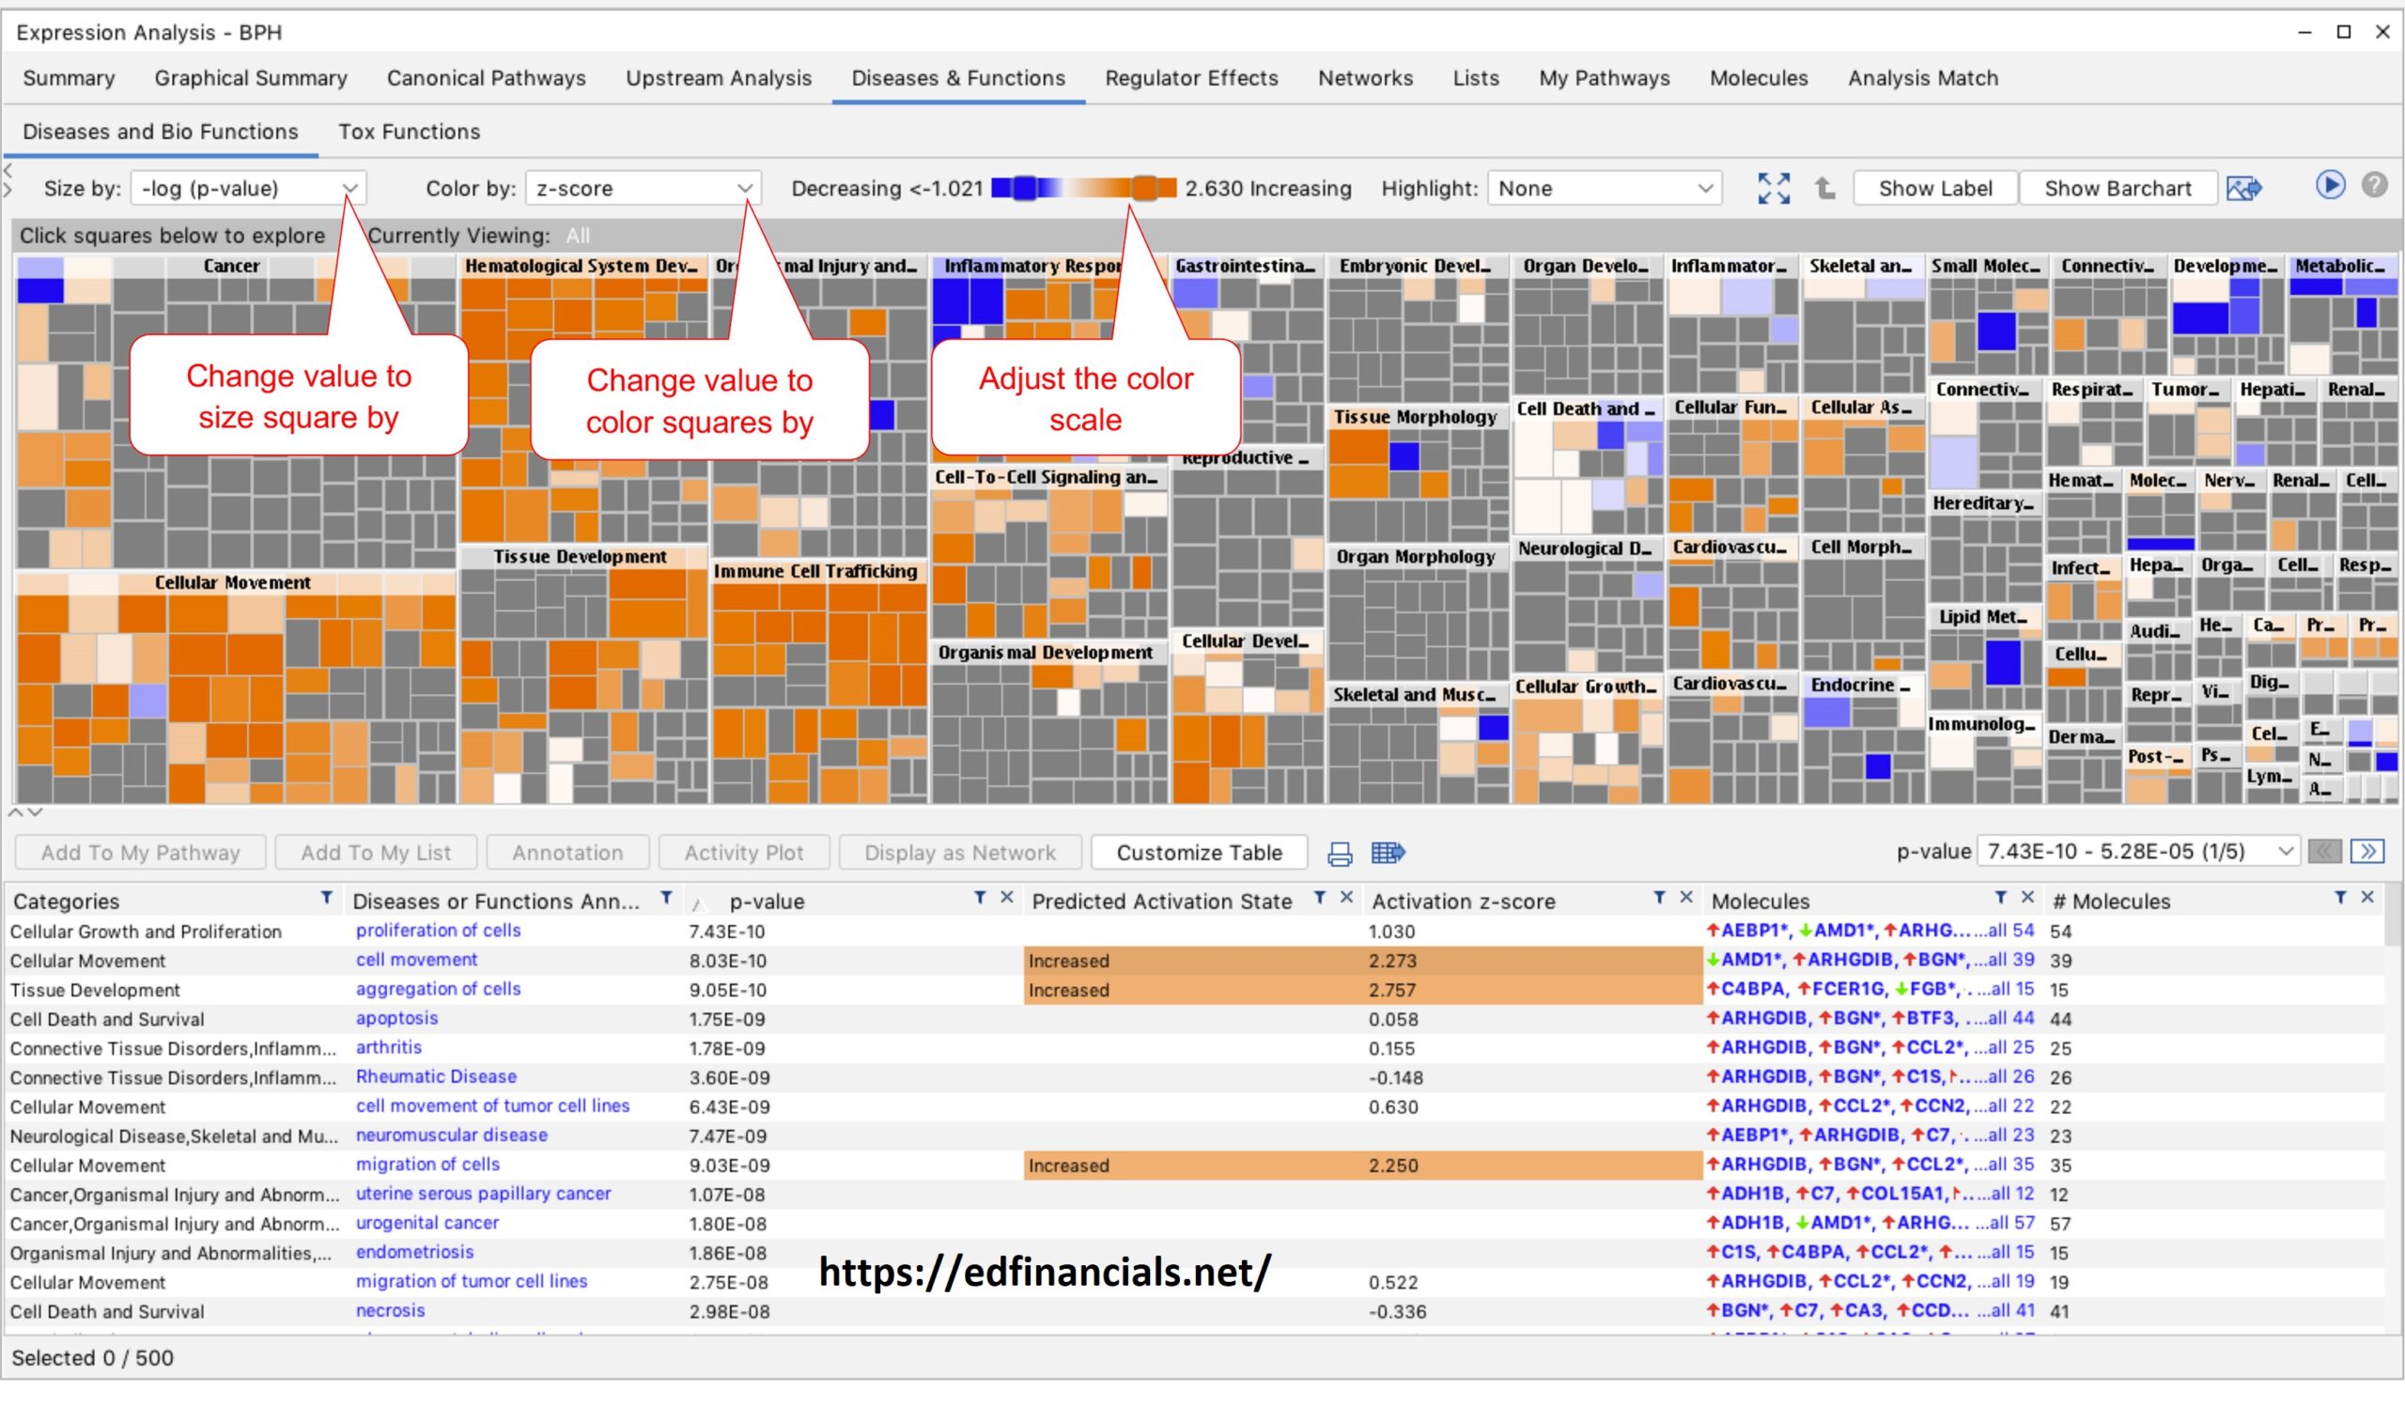The height and width of the screenshot is (1405, 2405).
Task: Select the Tox Functions subtab
Action: coord(410,131)
